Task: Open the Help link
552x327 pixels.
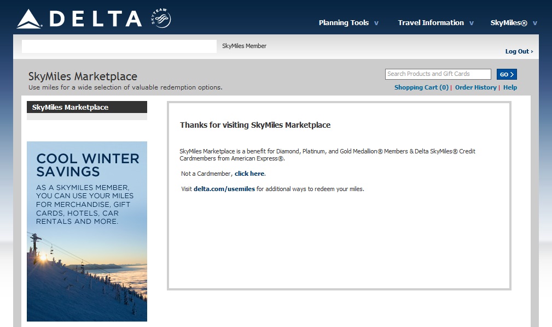Action: tap(510, 87)
